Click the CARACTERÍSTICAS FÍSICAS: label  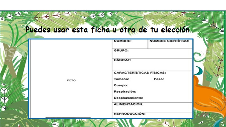tap(140, 73)
